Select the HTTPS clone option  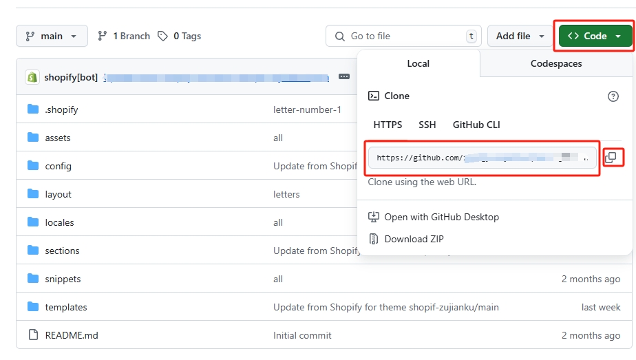388,125
